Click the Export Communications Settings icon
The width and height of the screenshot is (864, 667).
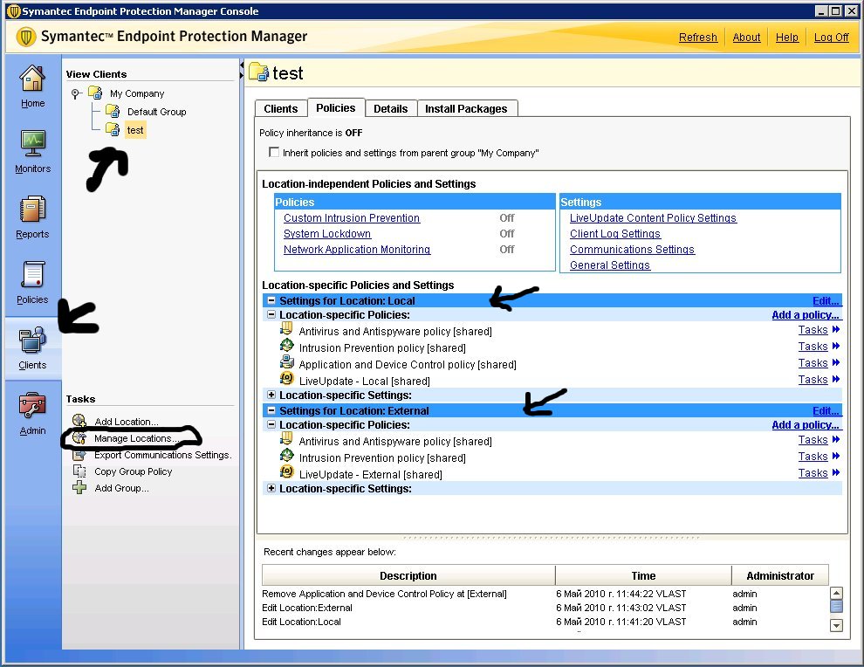pos(79,455)
